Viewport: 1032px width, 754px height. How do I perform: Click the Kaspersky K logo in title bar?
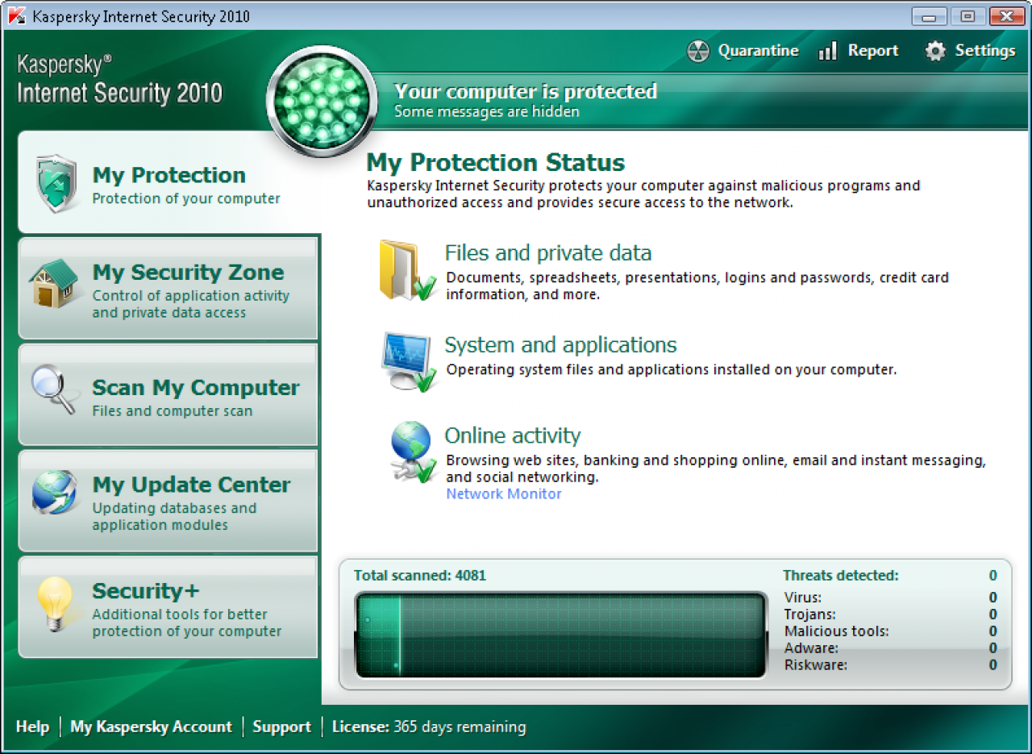click(16, 16)
